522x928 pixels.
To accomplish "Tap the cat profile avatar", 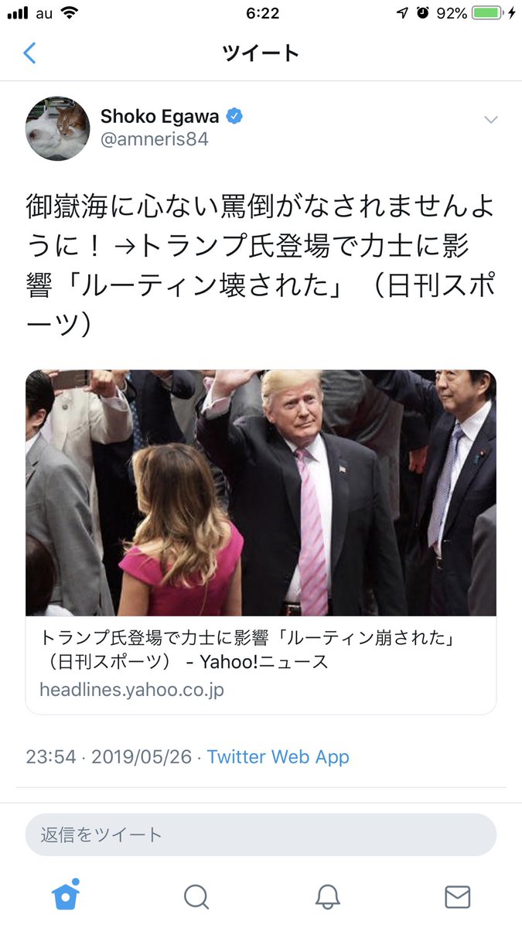I will pos(57,128).
